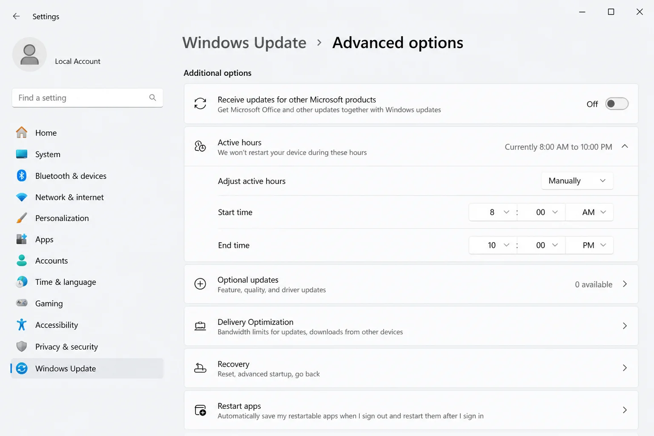This screenshot has width=654, height=436.
Task: Click the back arrow in Settings header
Action: (16, 16)
